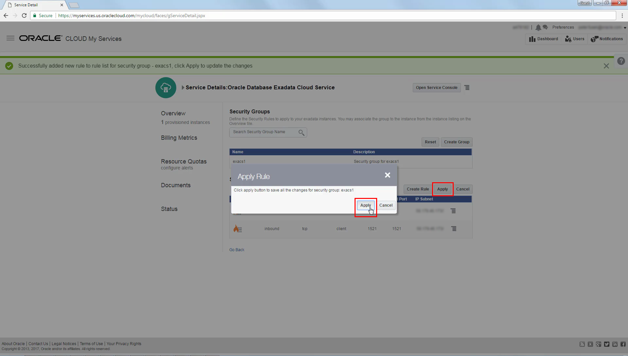Click the Secure lock icon
Image resolution: width=628 pixels, height=356 pixels.
click(35, 15)
